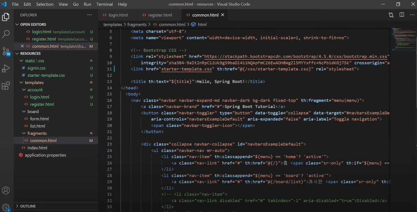Follow the starter-template.css href link
Screen dimensions: 417x212
coord(186,69)
